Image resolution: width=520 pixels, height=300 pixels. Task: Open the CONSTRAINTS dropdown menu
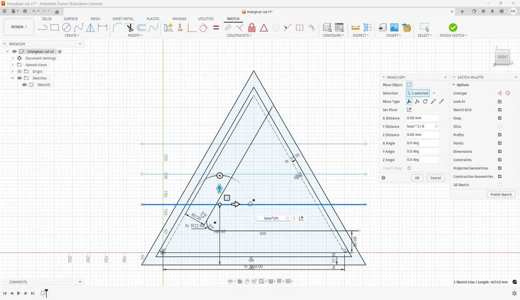239,36
